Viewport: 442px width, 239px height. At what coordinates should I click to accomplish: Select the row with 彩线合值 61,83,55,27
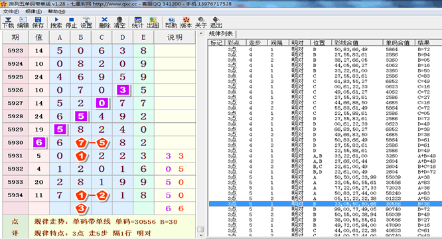point(325,81)
